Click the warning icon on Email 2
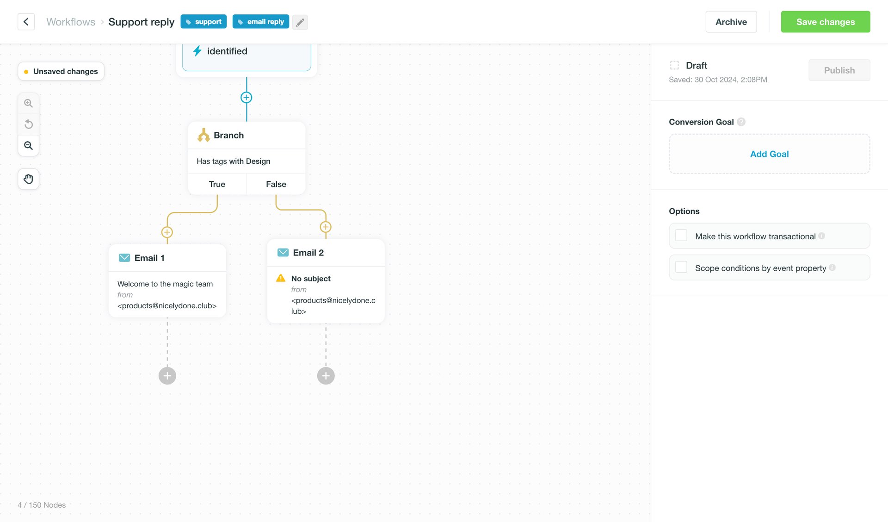This screenshot has width=888, height=522. pos(280,278)
